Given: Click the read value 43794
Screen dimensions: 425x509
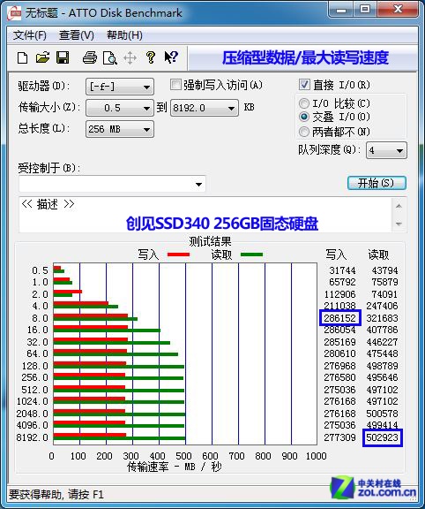Looking at the screenshot, I should (384, 270).
